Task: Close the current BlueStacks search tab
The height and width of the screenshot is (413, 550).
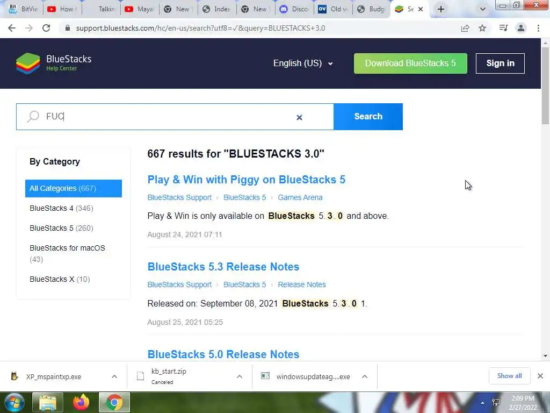Action: [x=421, y=9]
